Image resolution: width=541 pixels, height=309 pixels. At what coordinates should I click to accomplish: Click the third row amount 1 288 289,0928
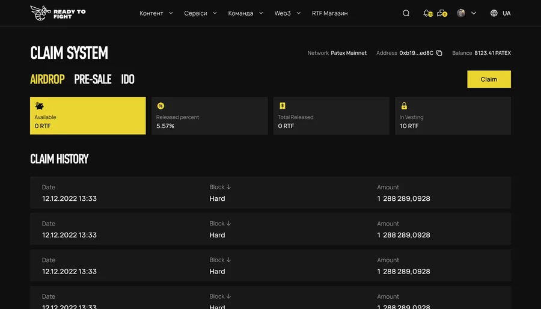[x=404, y=271]
